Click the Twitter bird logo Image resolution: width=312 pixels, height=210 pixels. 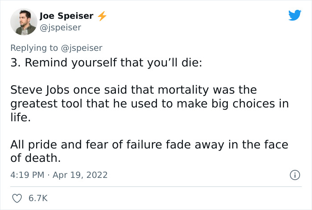(x=295, y=16)
